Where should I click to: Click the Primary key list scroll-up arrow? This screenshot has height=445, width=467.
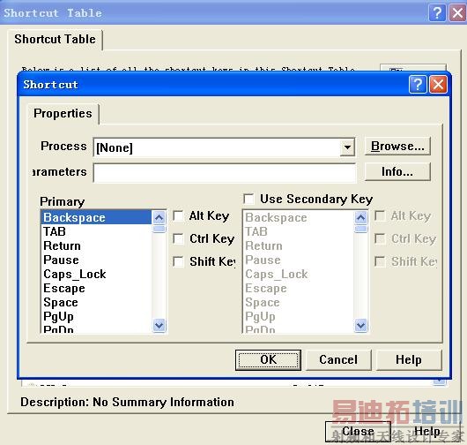coord(159,217)
